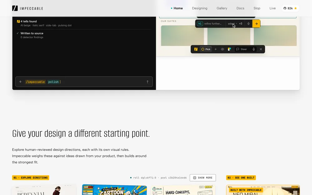This screenshot has width=312, height=195.
Task: Click the 'polish' command chip
Action: point(53,82)
